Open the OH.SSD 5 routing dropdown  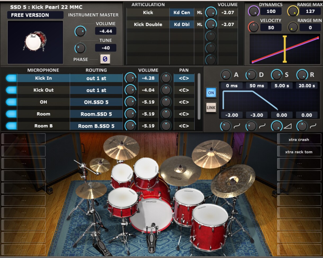click(96, 102)
